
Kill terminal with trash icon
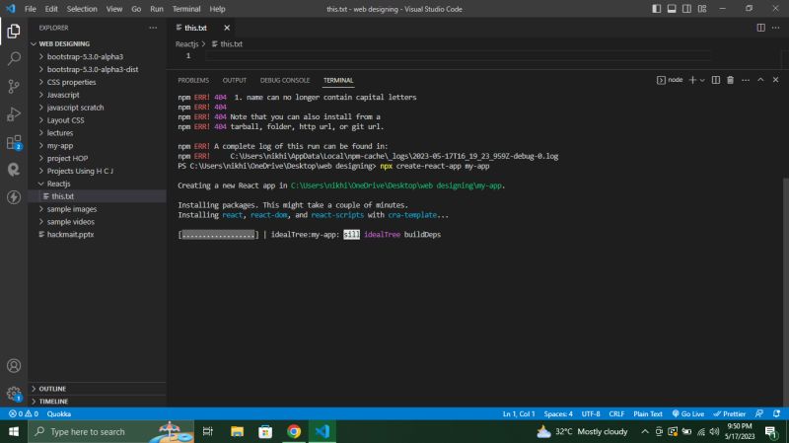click(x=730, y=80)
